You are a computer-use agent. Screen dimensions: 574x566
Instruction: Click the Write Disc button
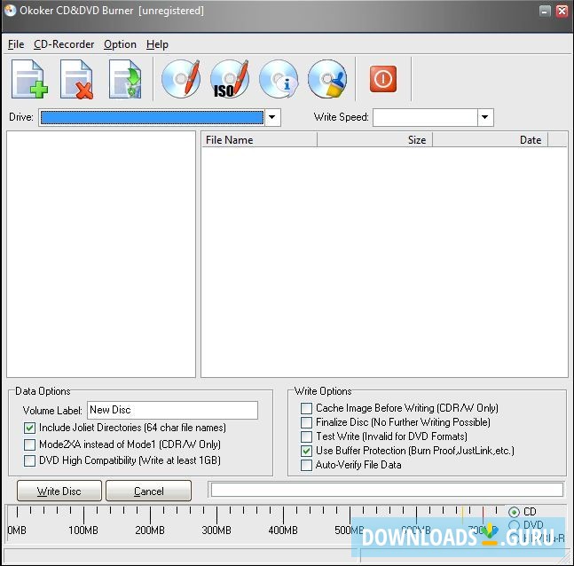pos(59,491)
